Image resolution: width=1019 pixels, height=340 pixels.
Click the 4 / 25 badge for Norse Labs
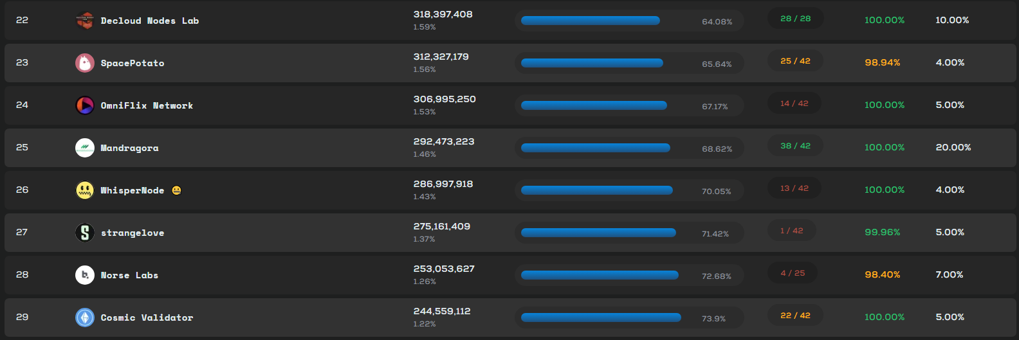(793, 273)
